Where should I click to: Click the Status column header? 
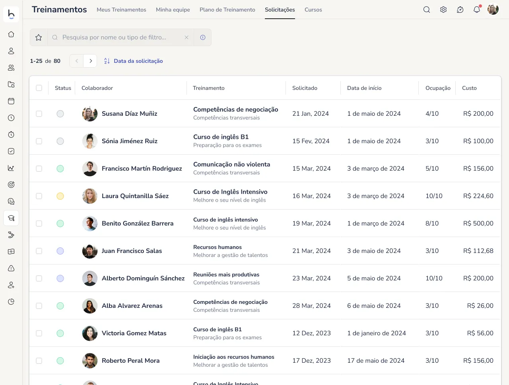tap(63, 88)
